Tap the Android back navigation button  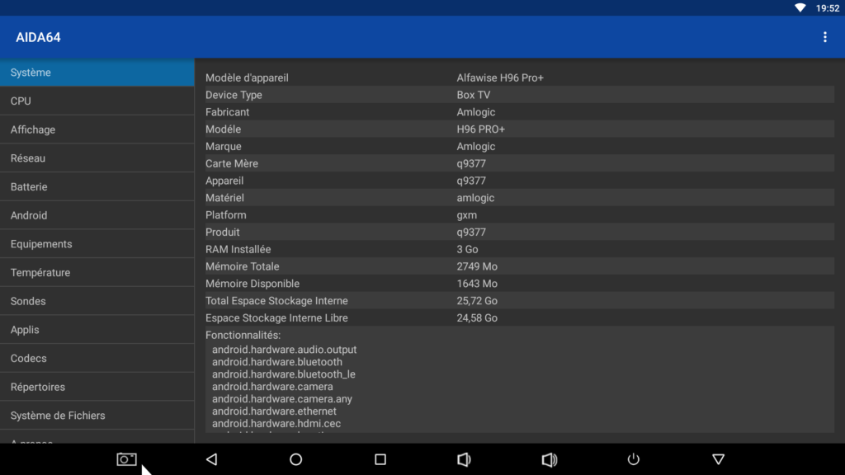[x=212, y=459]
